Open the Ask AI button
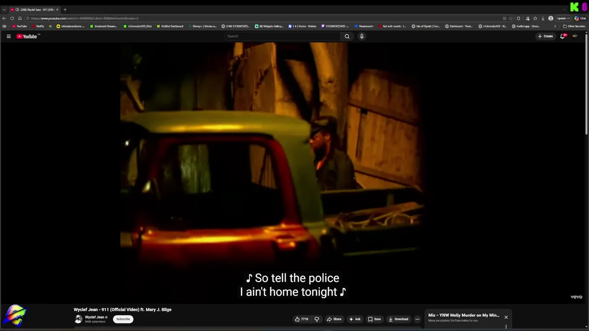 355,319
